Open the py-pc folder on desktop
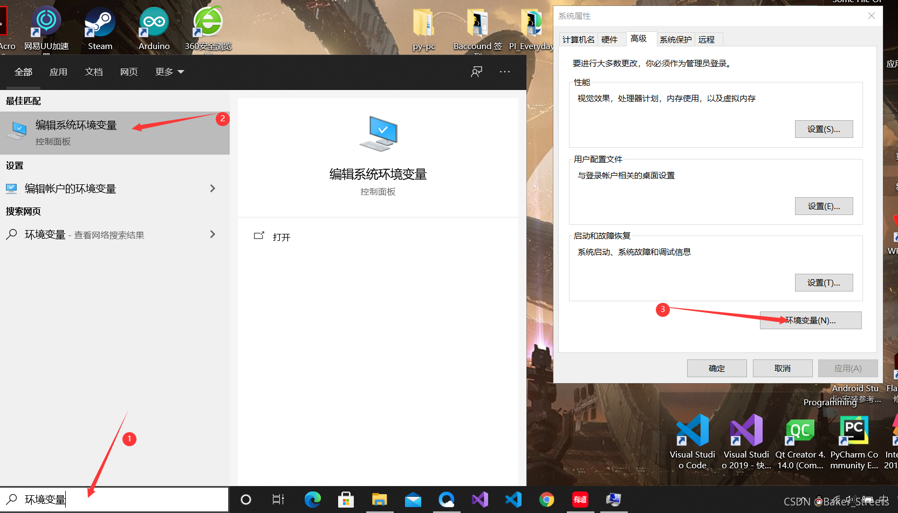 [424, 30]
